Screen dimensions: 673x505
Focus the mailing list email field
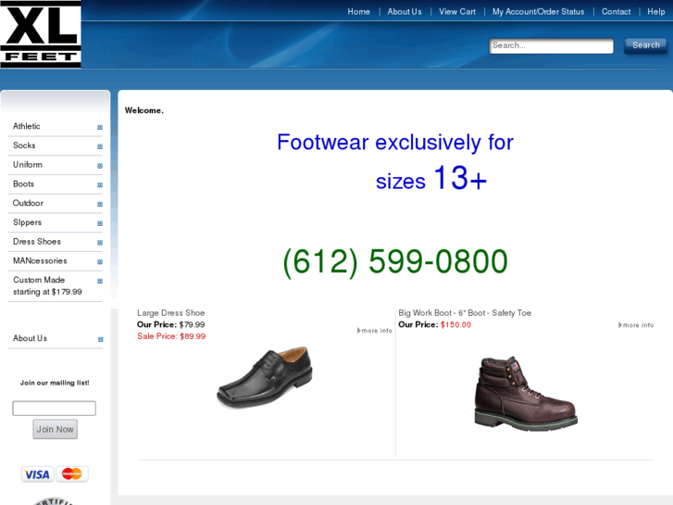tap(54, 409)
